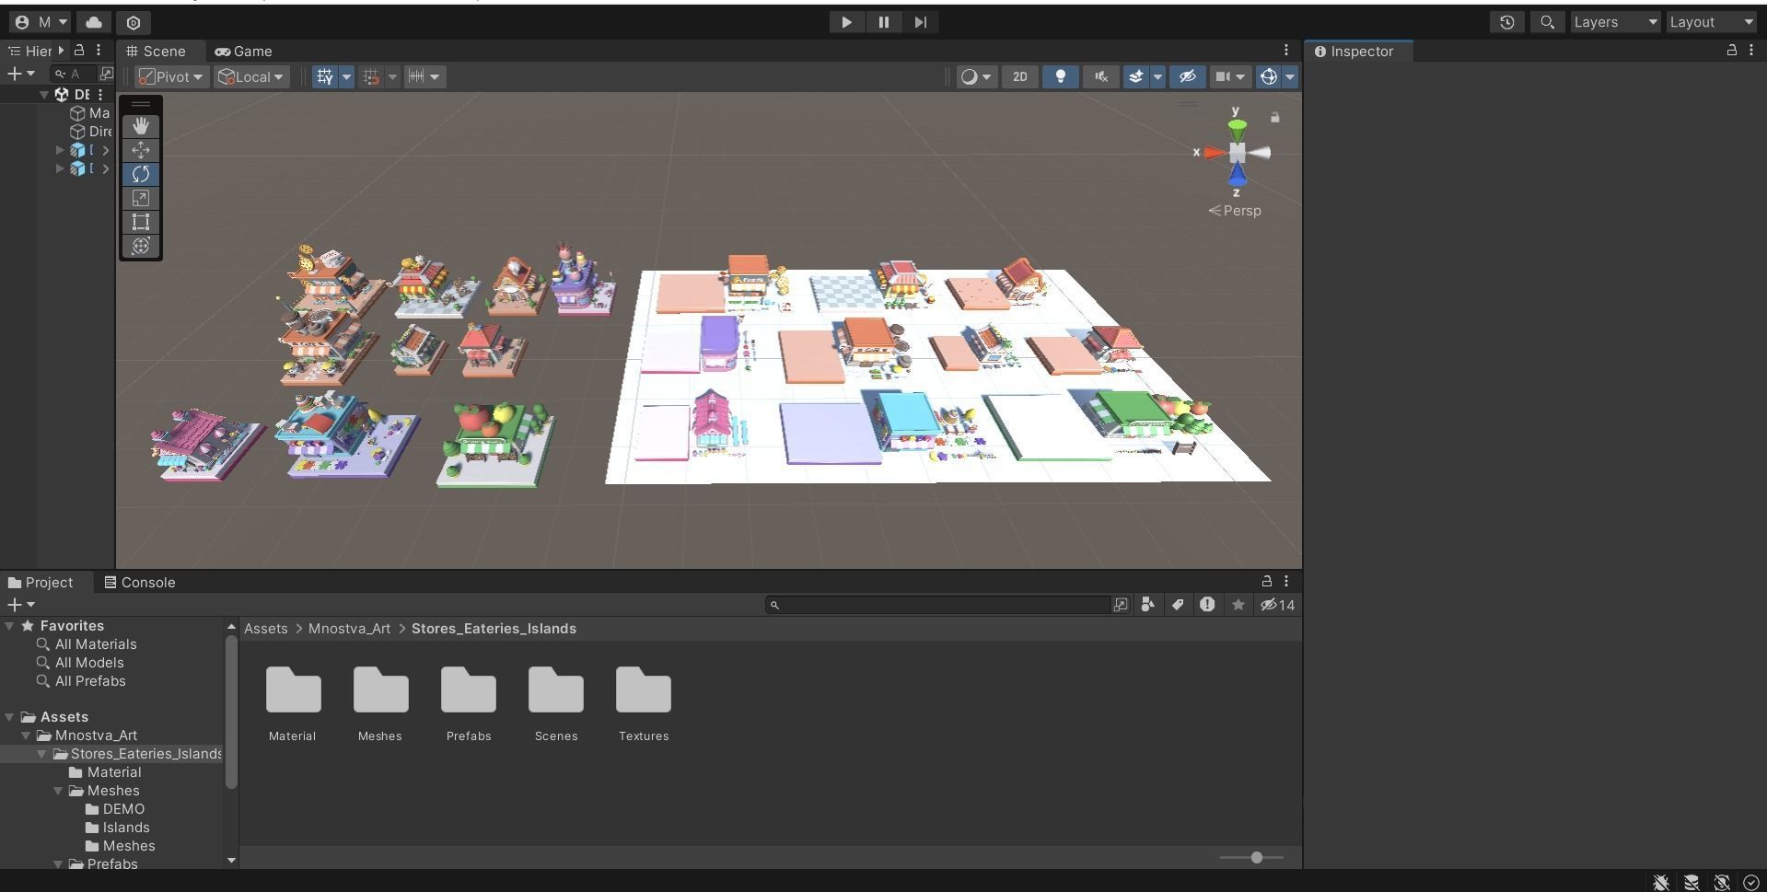The height and width of the screenshot is (892, 1767).
Task: Open Hierarchy panel kebab menu
Action: (x=99, y=51)
